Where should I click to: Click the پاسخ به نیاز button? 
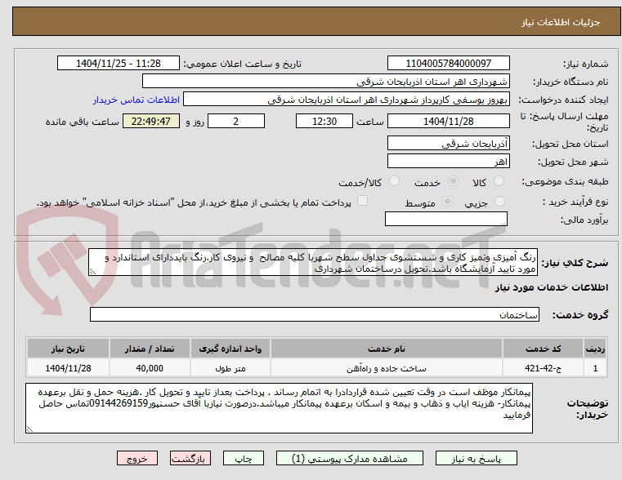click(476, 458)
